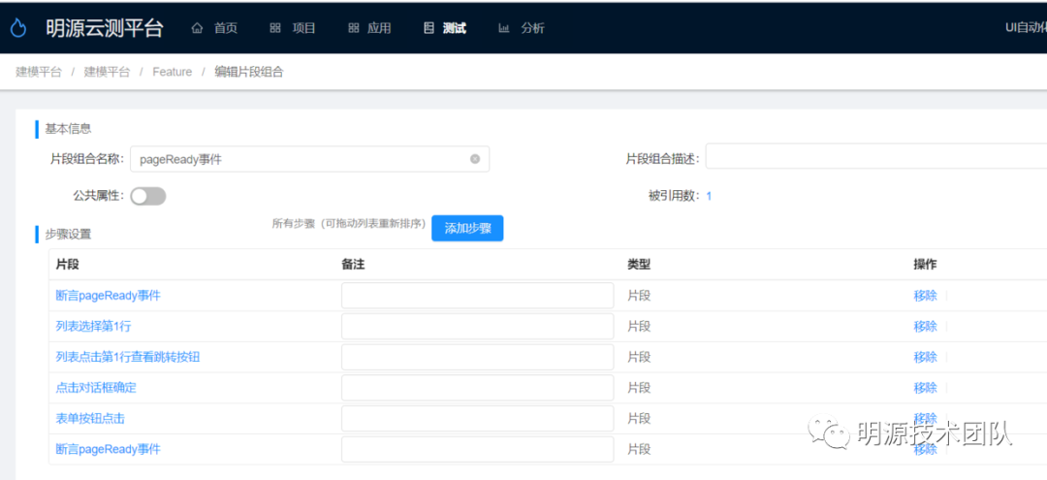Click the flame logo icon
This screenshot has width=1047, height=480.
18,28
